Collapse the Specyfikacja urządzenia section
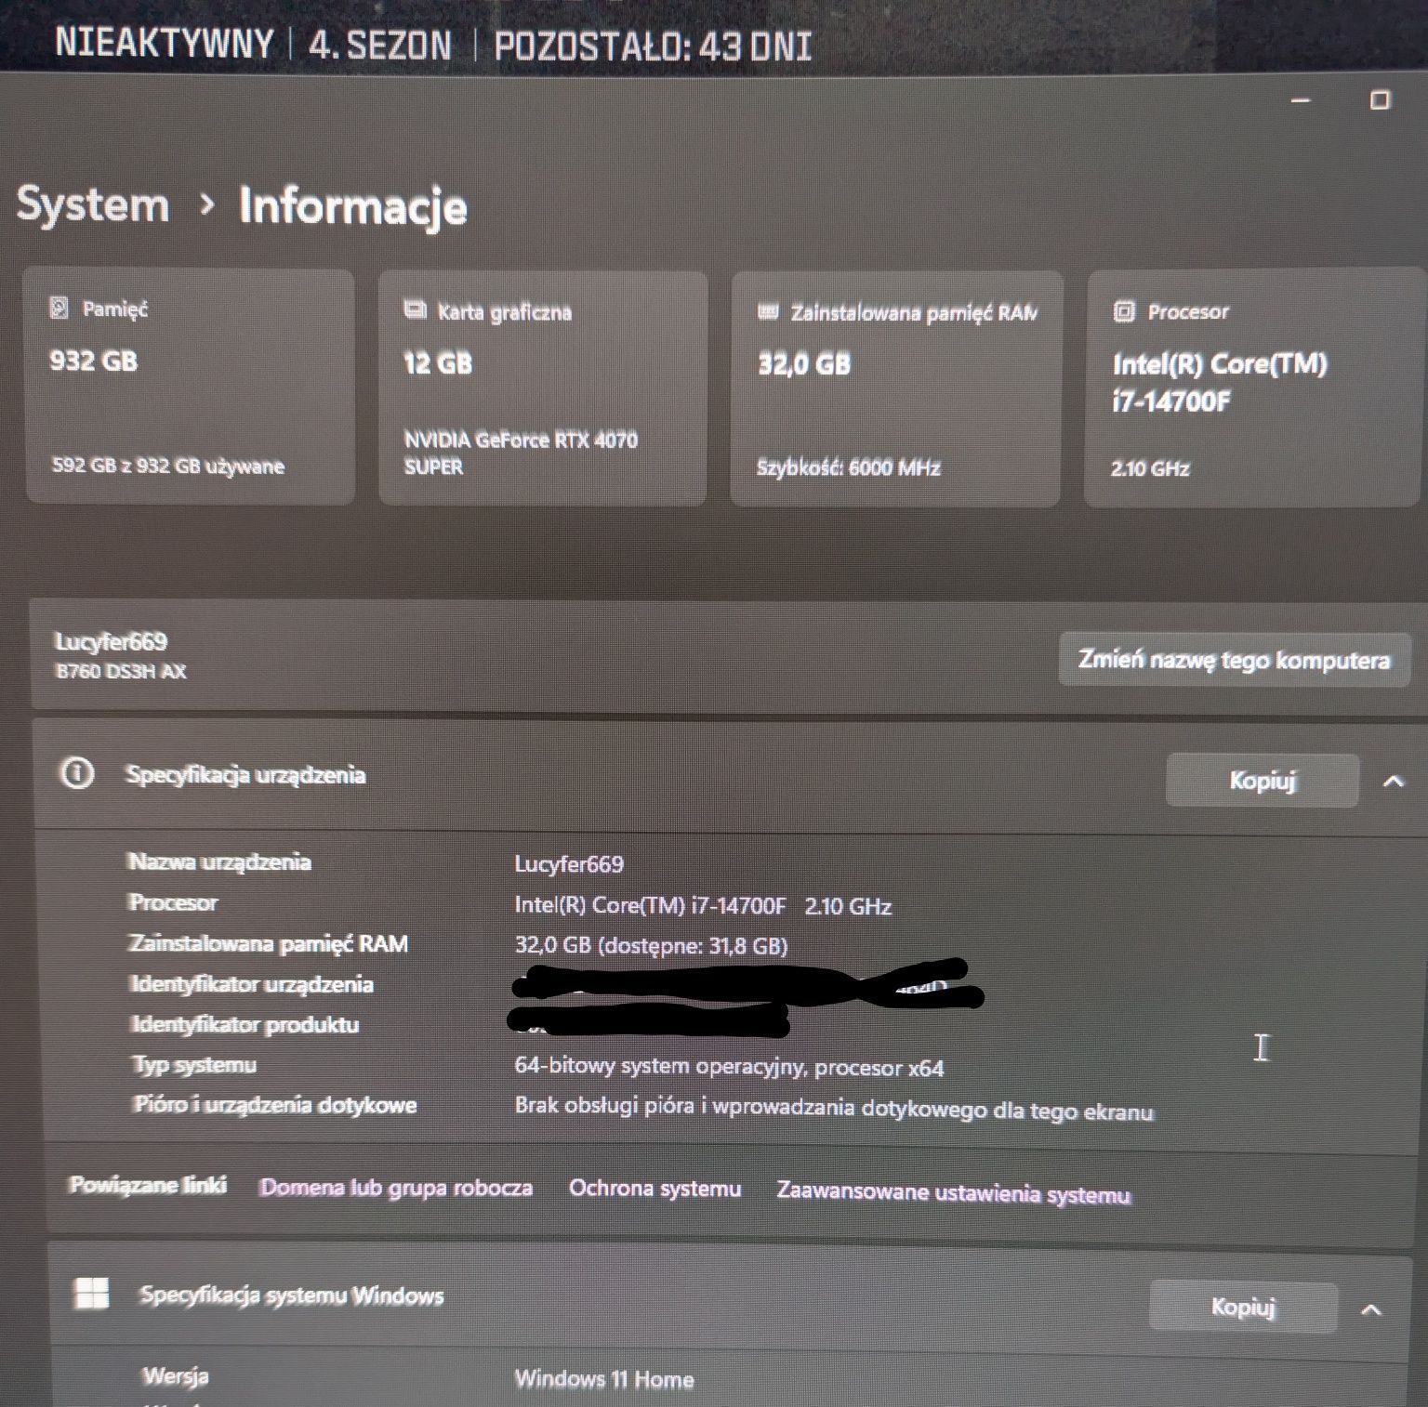The width and height of the screenshot is (1428, 1407). pos(1393,781)
